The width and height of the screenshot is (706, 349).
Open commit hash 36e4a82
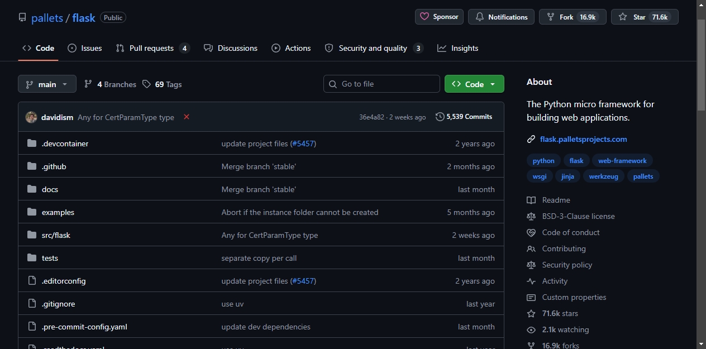coord(371,117)
